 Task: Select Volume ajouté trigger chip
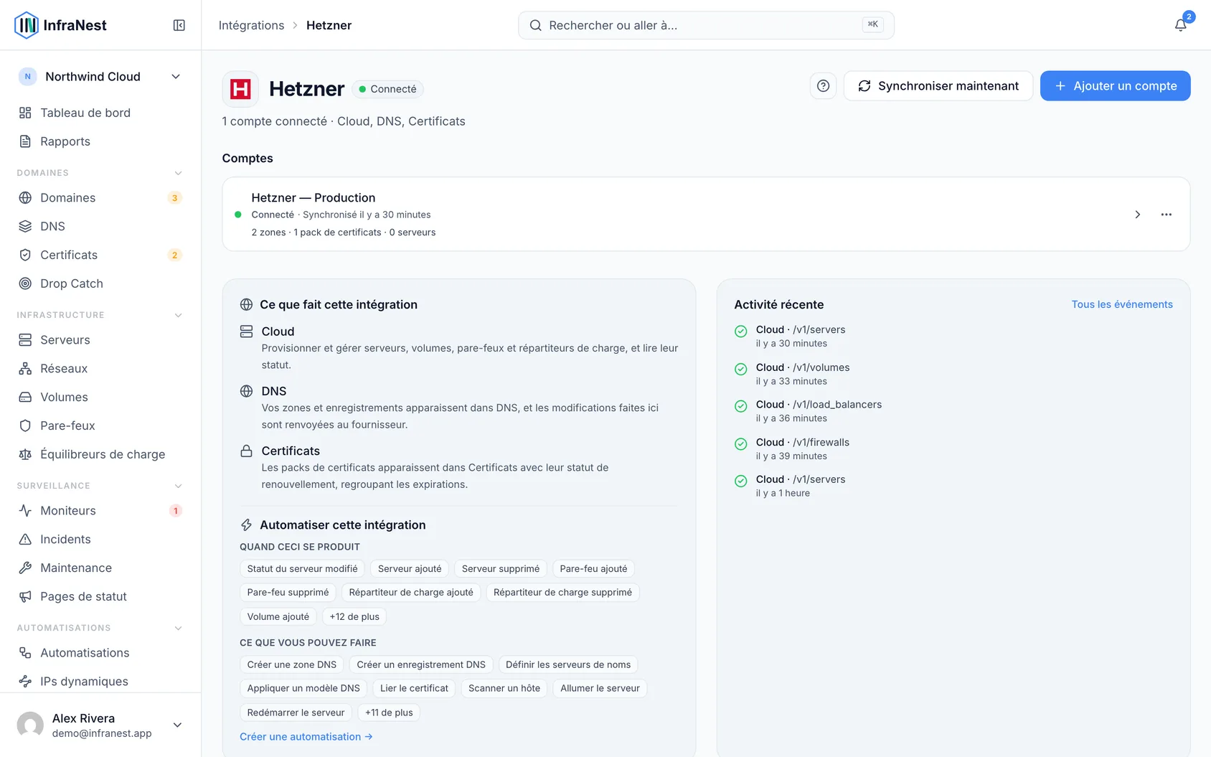tap(278, 617)
